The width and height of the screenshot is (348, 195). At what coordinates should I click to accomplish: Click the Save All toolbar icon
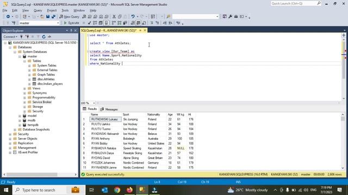pyautogui.click(x=53, y=17)
